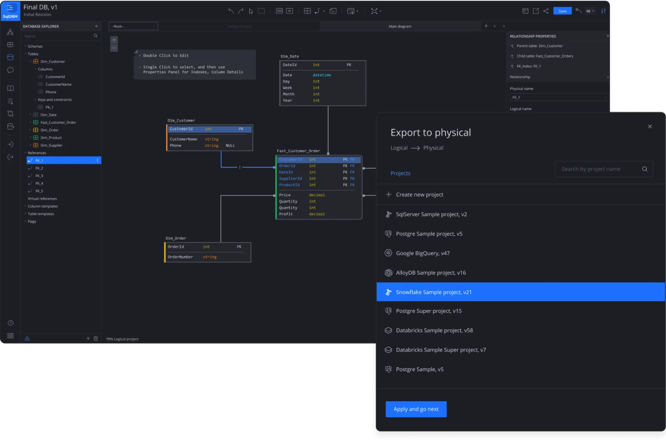The image size is (666, 444).
Task: Select the marquee selection tool
Action: (261, 11)
